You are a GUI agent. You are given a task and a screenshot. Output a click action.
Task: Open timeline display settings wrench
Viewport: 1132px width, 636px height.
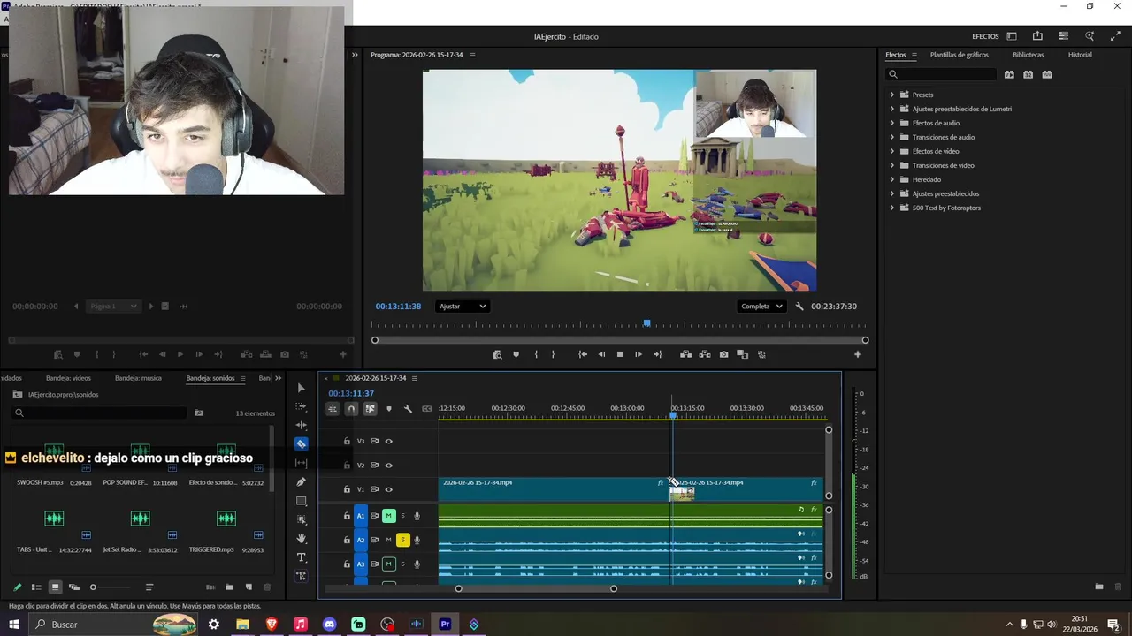[x=408, y=408]
